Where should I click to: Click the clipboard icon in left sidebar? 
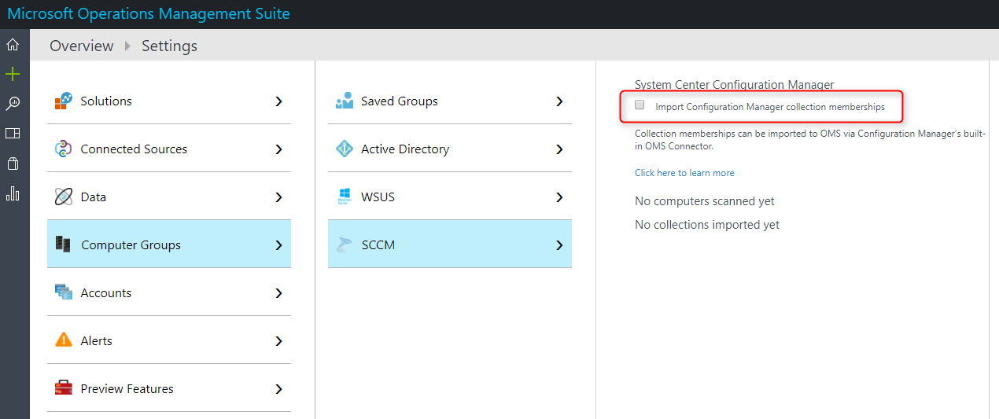coord(13,164)
